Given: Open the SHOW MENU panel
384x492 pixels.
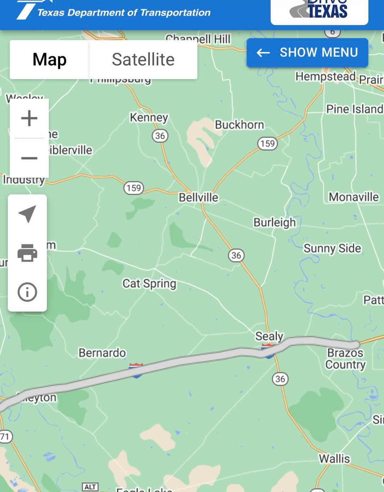Looking at the screenshot, I should pyautogui.click(x=307, y=53).
